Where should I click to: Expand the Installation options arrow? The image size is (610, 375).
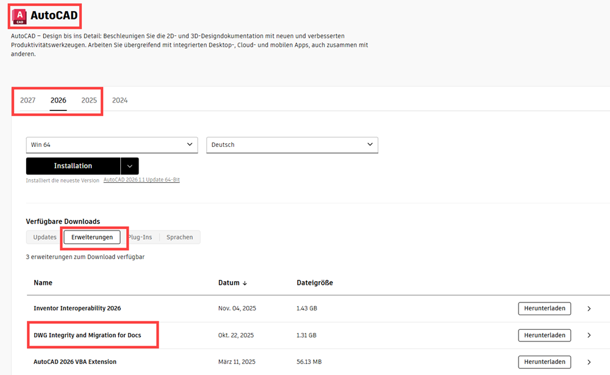[x=130, y=166]
